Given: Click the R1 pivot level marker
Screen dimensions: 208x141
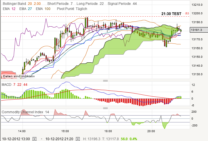Looking at the screenshot, I should point(187,13).
